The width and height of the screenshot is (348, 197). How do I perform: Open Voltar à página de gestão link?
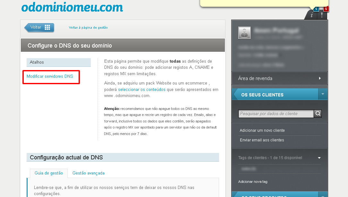[x=88, y=28]
